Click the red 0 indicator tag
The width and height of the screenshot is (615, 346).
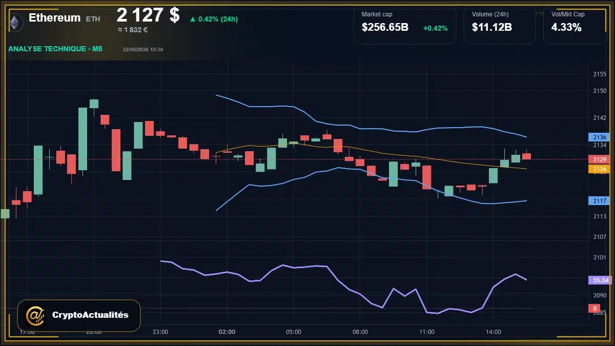594,309
